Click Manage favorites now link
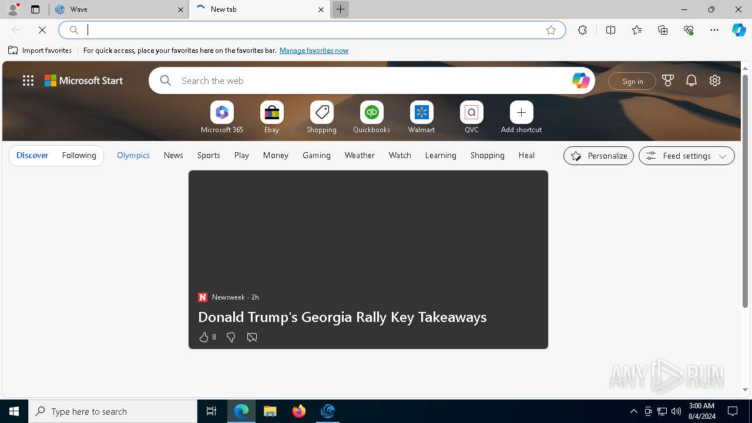The height and width of the screenshot is (423, 752). pos(314,51)
